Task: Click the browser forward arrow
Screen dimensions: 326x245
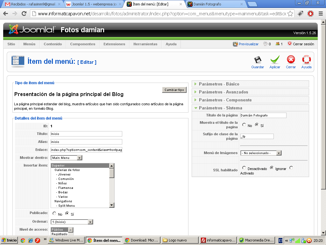Action: pyautogui.click(x=15, y=14)
